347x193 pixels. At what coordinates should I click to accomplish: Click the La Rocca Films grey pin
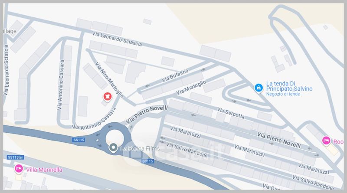pos(113,147)
